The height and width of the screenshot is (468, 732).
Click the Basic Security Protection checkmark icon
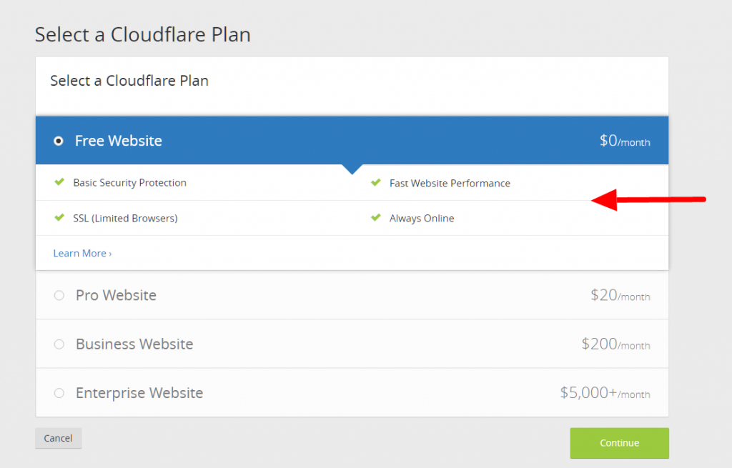coord(59,182)
